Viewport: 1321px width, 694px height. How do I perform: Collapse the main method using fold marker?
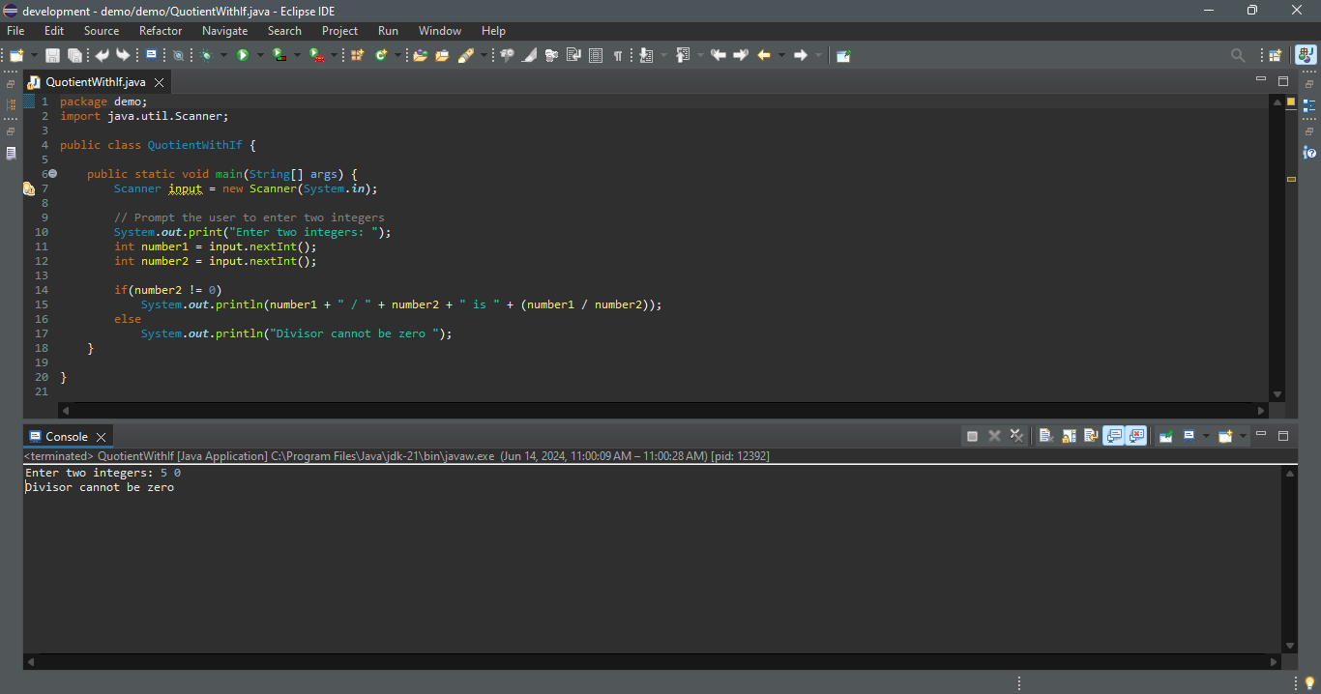53,174
